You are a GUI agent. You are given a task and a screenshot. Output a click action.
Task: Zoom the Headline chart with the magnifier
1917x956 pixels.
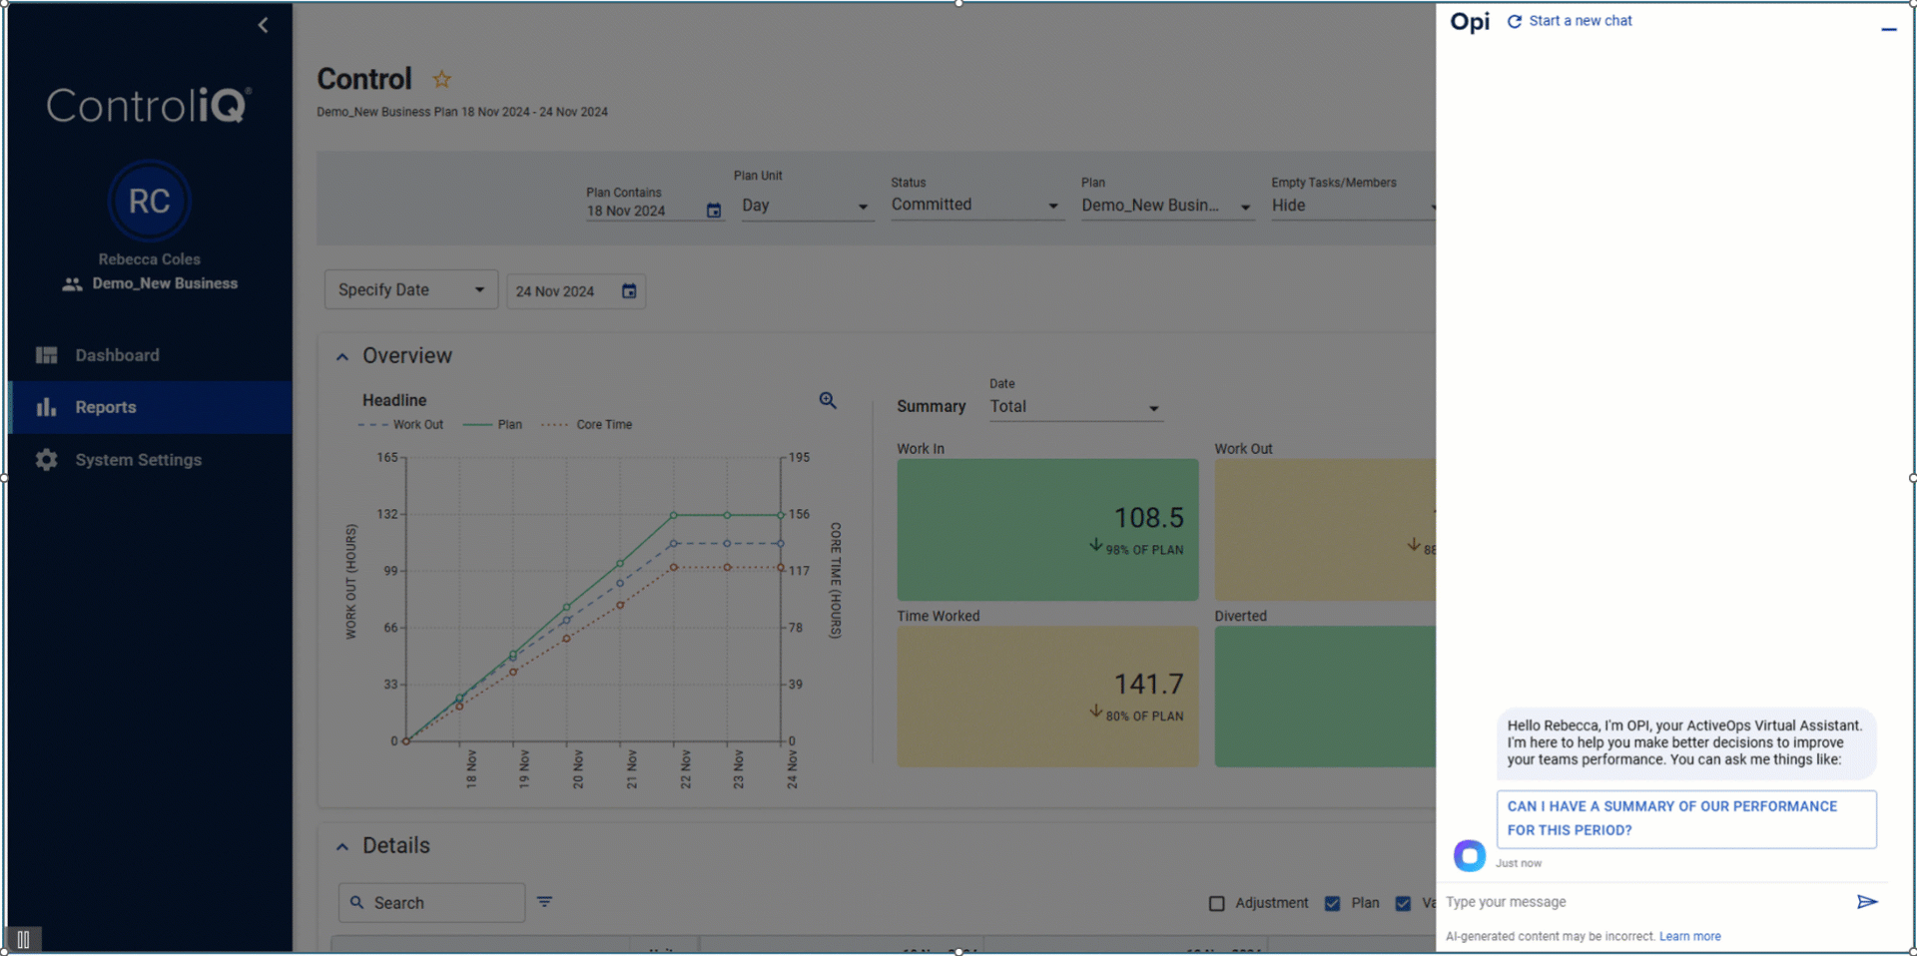[828, 400]
